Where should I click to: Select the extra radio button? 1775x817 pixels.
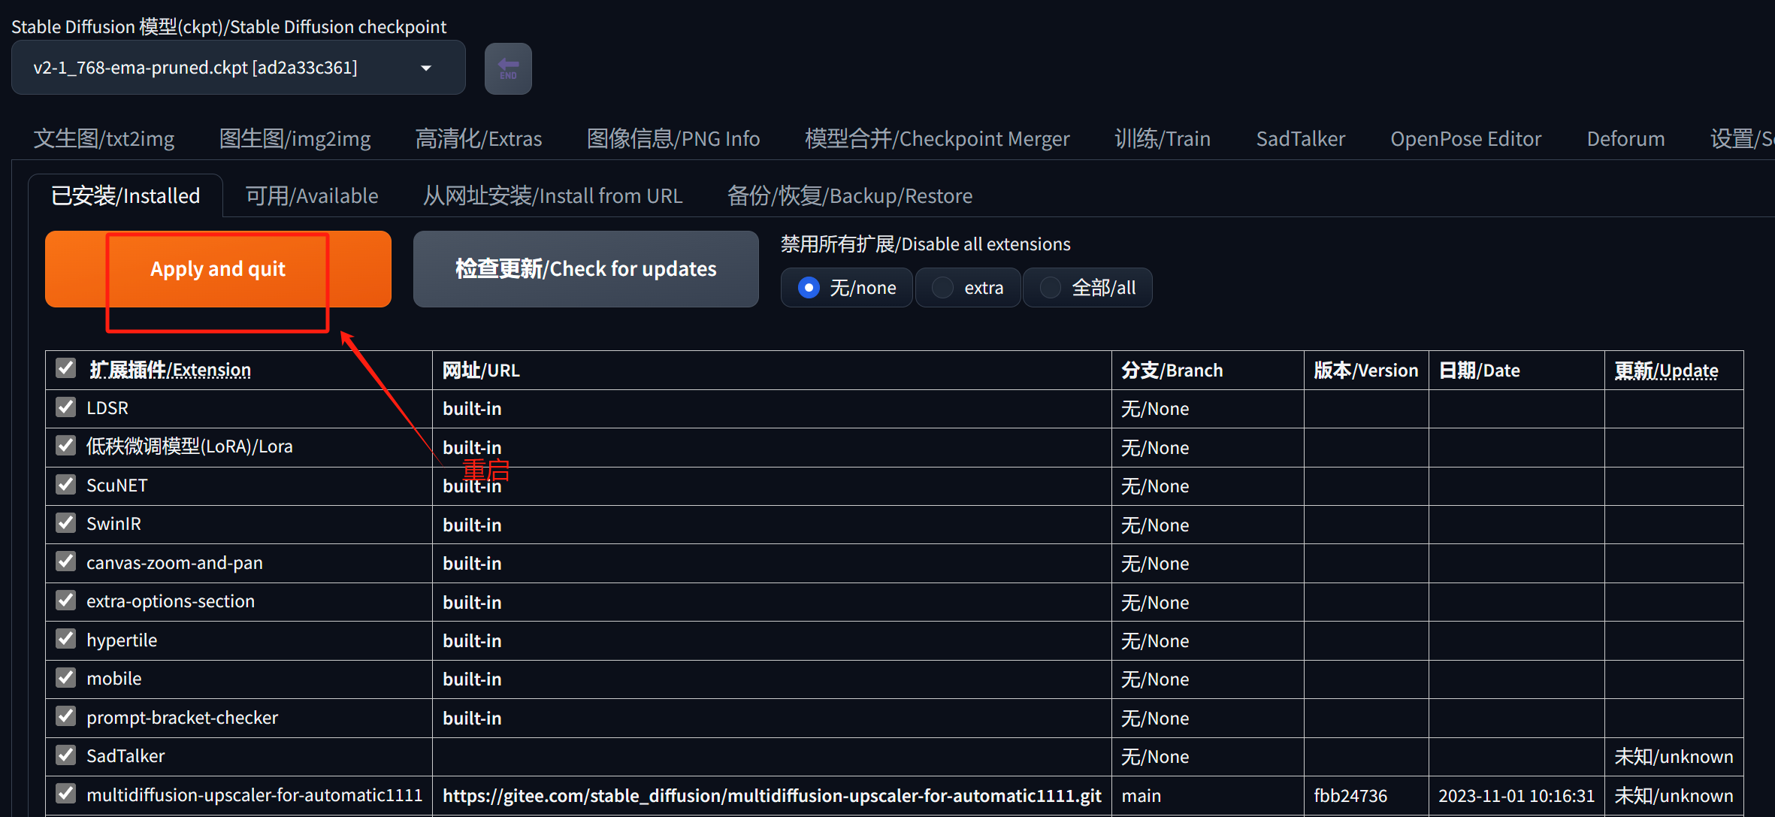pyautogui.click(x=943, y=288)
